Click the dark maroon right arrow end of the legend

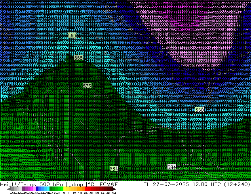point(114,189)
